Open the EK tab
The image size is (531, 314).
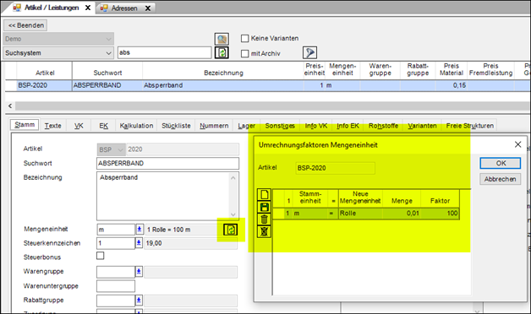pyautogui.click(x=103, y=126)
